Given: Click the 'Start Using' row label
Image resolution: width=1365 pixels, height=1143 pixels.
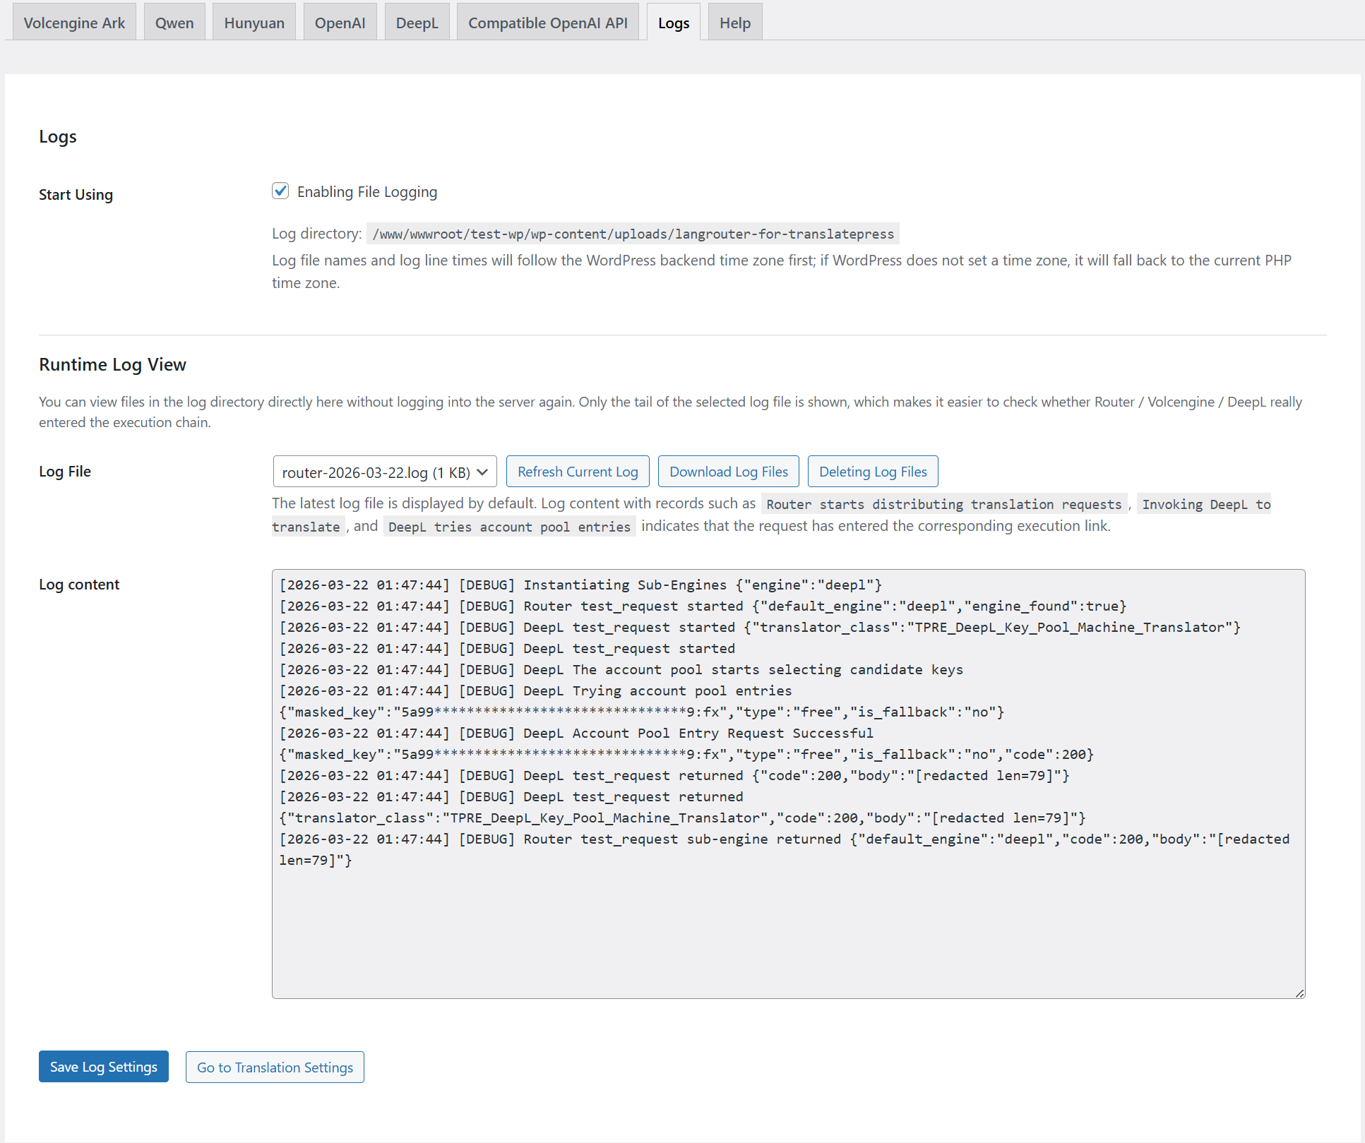Looking at the screenshot, I should pyautogui.click(x=76, y=195).
